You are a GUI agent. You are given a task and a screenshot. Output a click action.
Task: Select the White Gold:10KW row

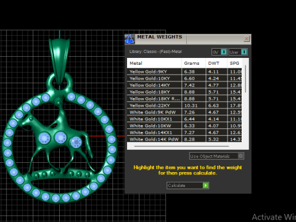[184, 126]
